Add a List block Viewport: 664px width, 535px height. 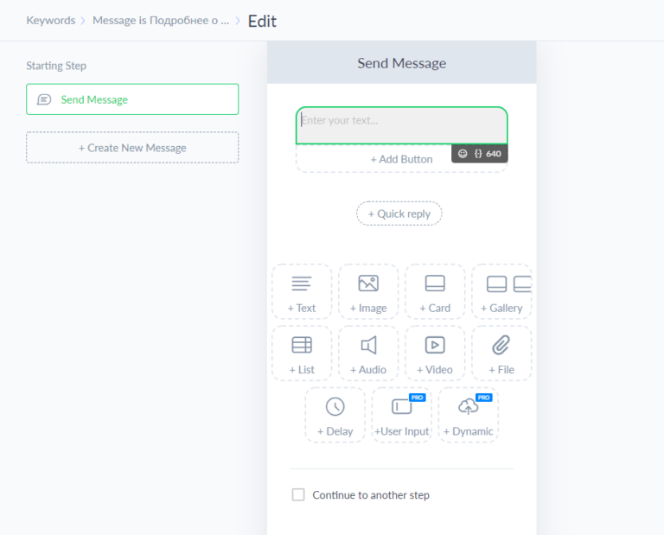tap(302, 353)
